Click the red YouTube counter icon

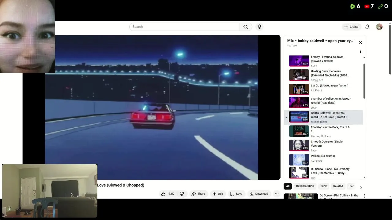(367, 6)
